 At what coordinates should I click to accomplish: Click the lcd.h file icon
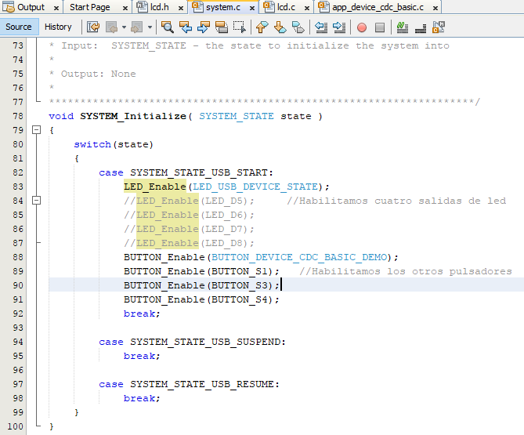point(143,7)
